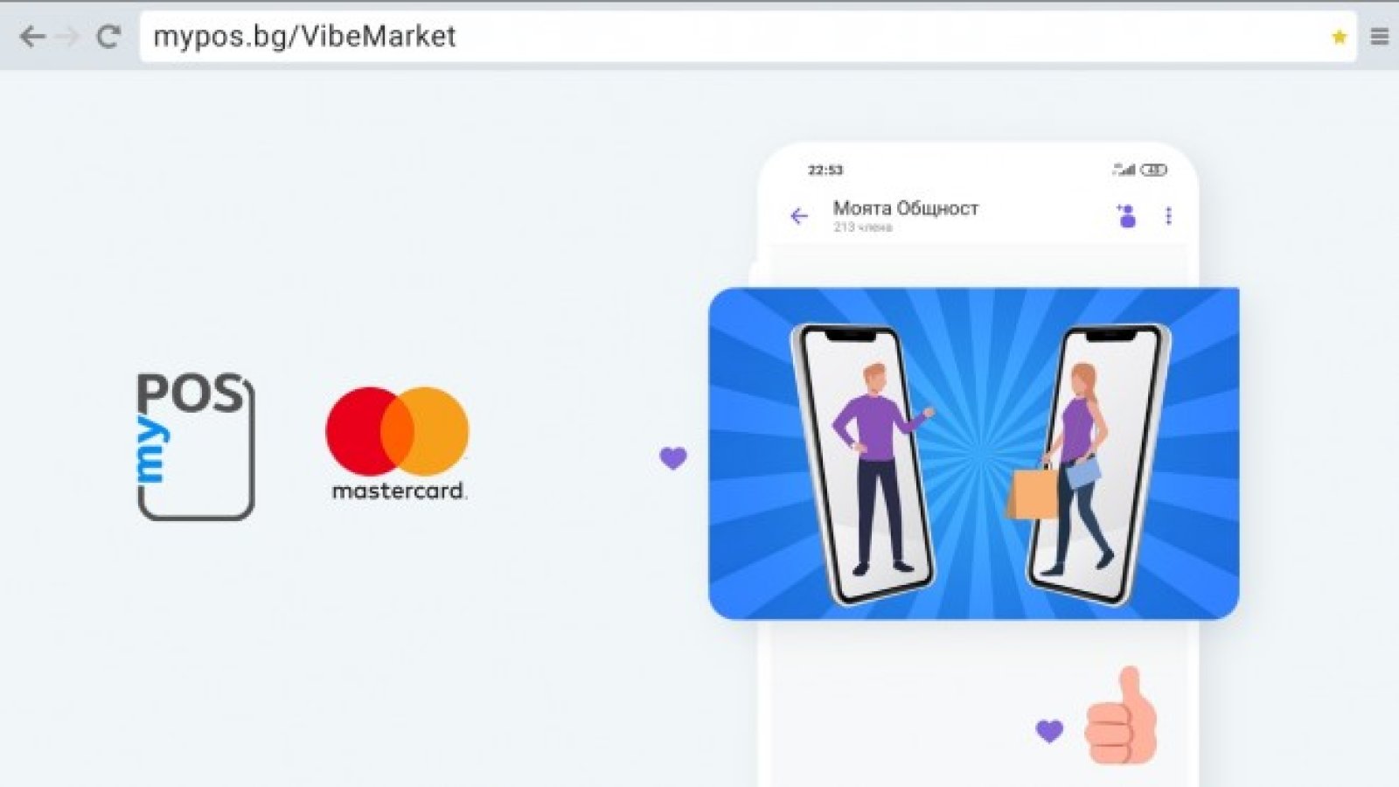
Task: Click the browser back arrow
Action: pyautogui.click(x=32, y=37)
